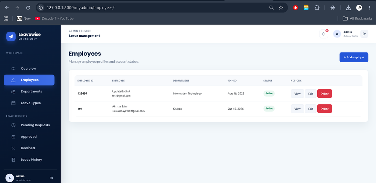Click the zoom magnifier icon in address bar

coord(271,8)
